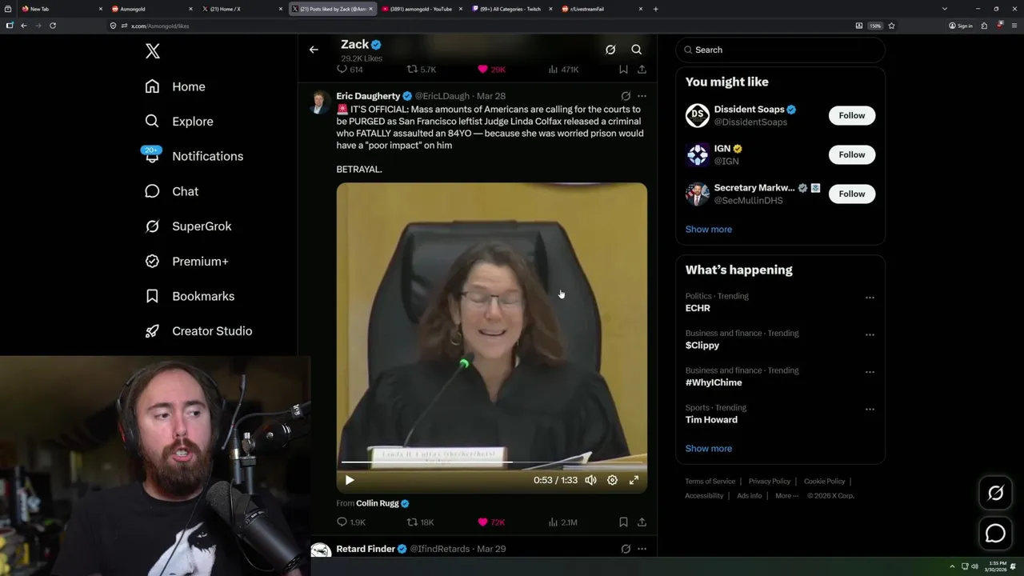This screenshot has width=1024, height=576.
Task: Expand the More footer menu
Action: point(786,496)
